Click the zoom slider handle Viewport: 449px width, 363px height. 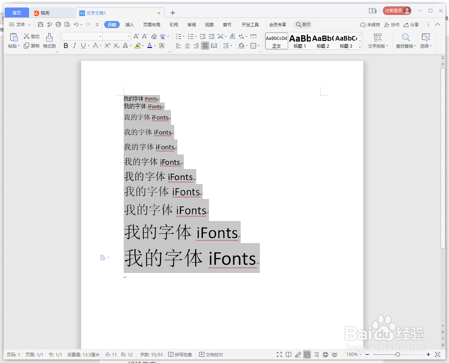point(398,354)
